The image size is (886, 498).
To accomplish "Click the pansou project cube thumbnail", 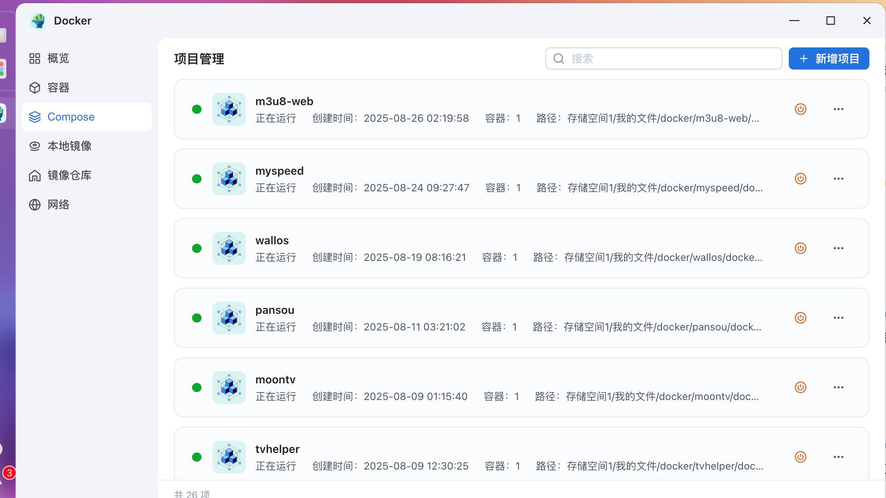I will [229, 318].
